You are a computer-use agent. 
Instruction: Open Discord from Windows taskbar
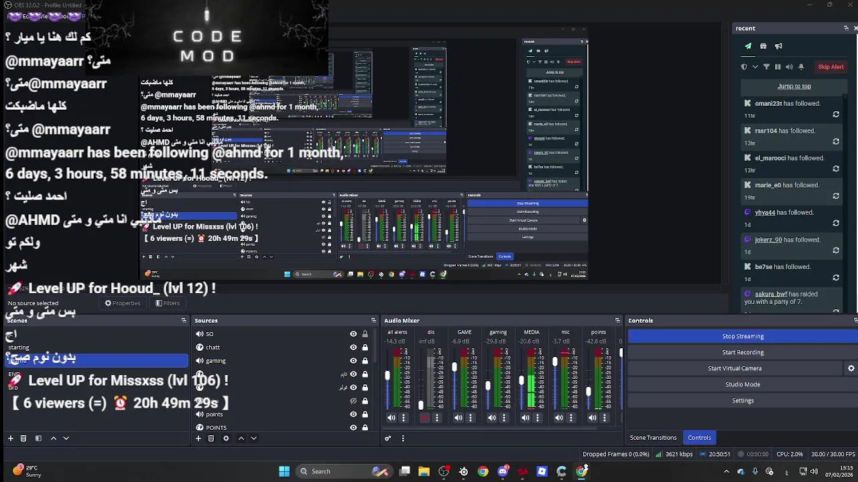(503, 471)
